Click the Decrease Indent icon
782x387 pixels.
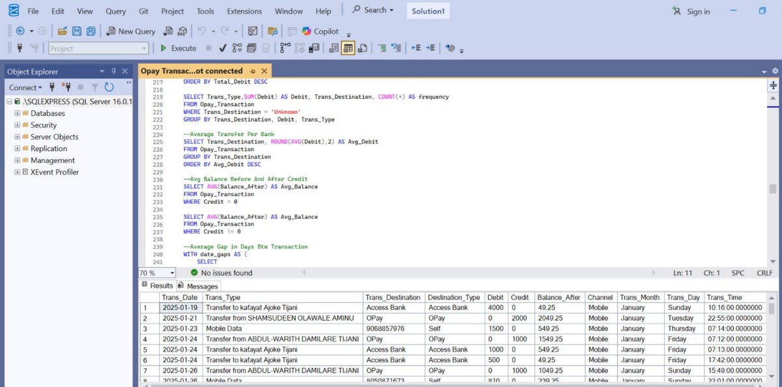click(416, 48)
